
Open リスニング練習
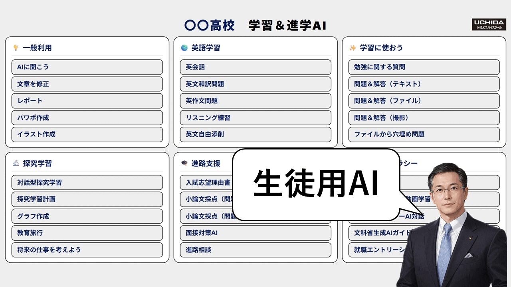[x=255, y=118]
